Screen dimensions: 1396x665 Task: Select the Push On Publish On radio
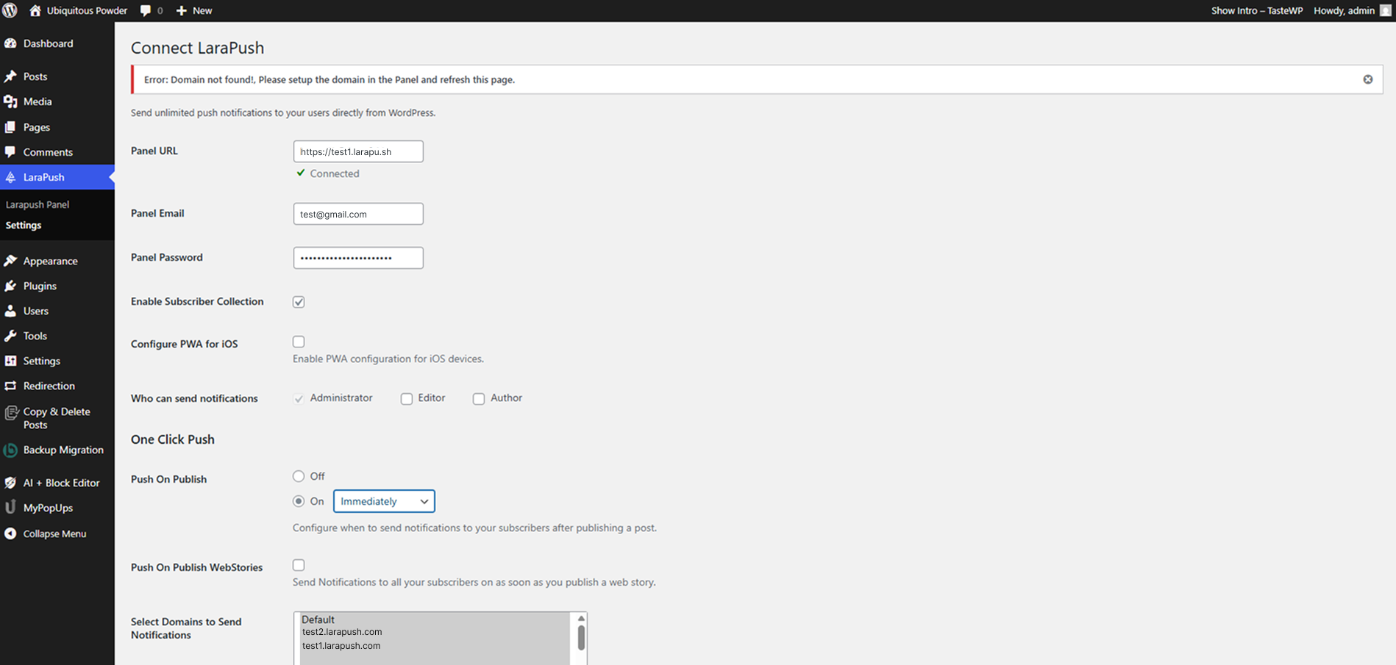[299, 501]
